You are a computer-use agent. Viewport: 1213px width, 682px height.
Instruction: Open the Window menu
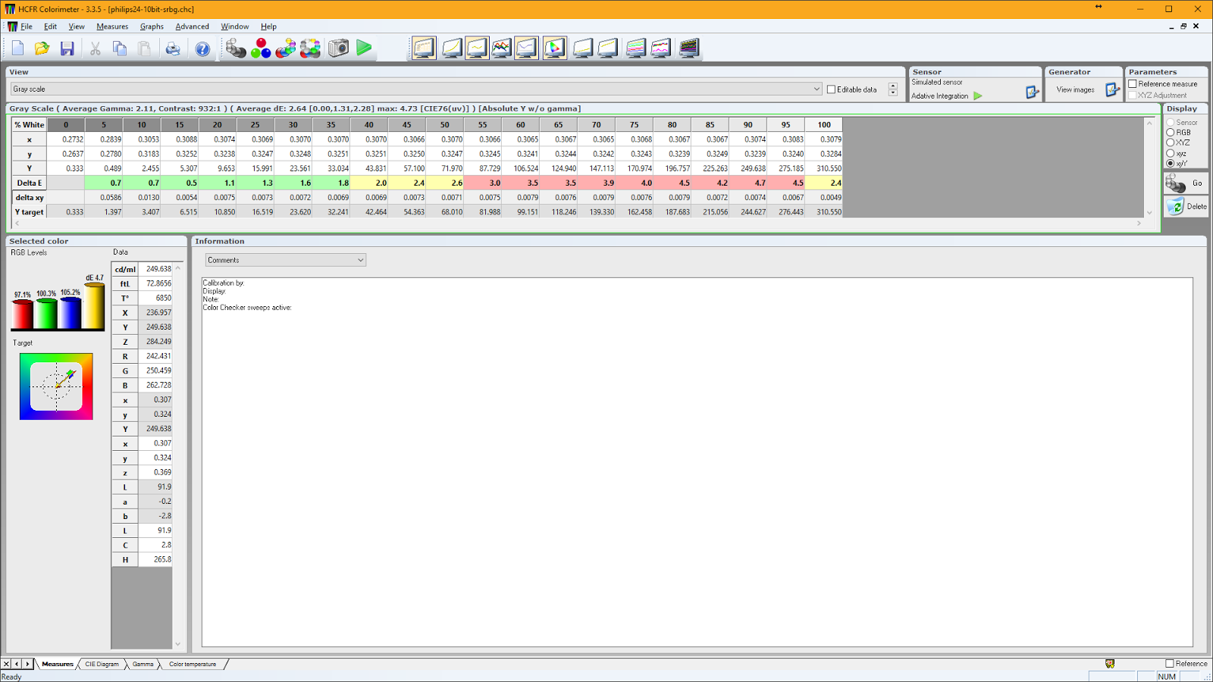point(235,27)
